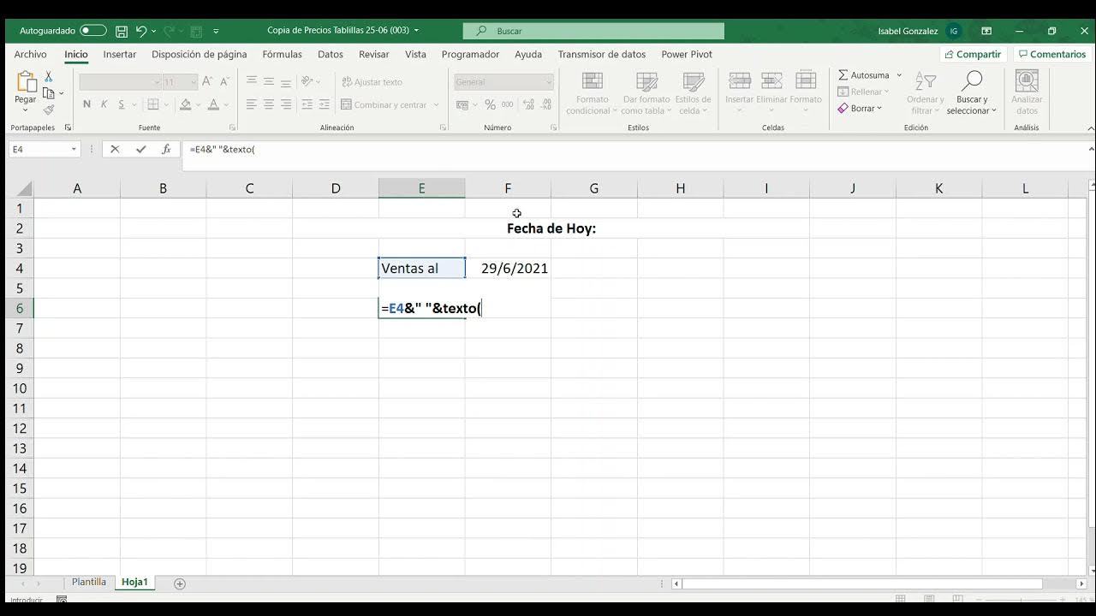
Task: Align text to the middle vertically
Action: click(x=269, y=82)
